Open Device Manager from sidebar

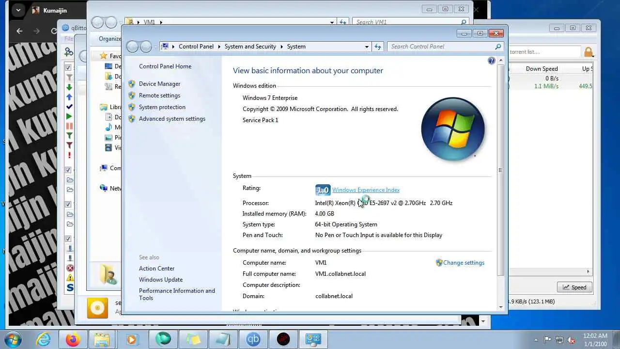159,84
